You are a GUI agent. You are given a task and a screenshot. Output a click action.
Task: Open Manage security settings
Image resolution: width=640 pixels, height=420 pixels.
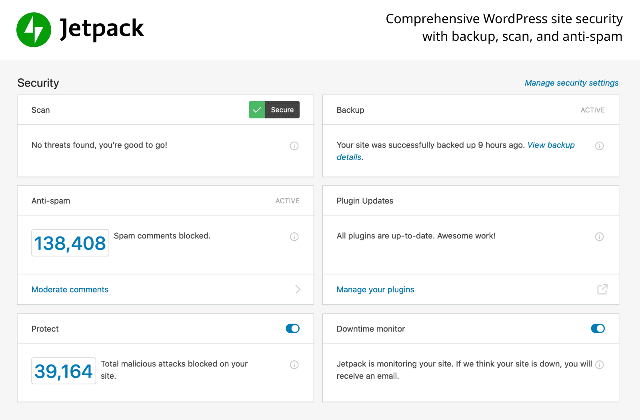(x=571, y=83)
